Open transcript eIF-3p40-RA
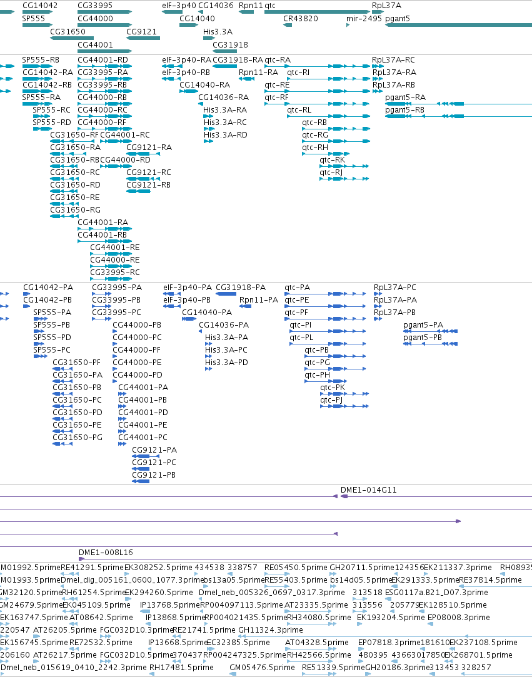 186,60
